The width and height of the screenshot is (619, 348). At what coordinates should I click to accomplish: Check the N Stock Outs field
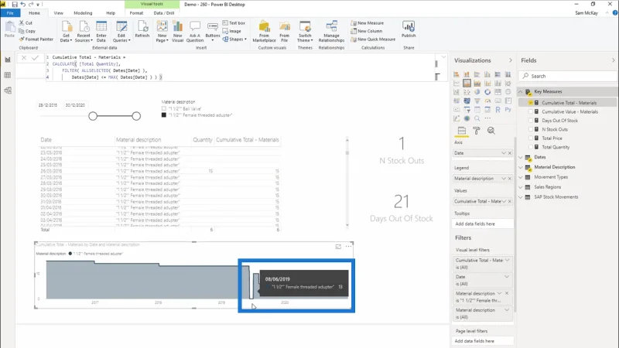click(x=531, y=129)
